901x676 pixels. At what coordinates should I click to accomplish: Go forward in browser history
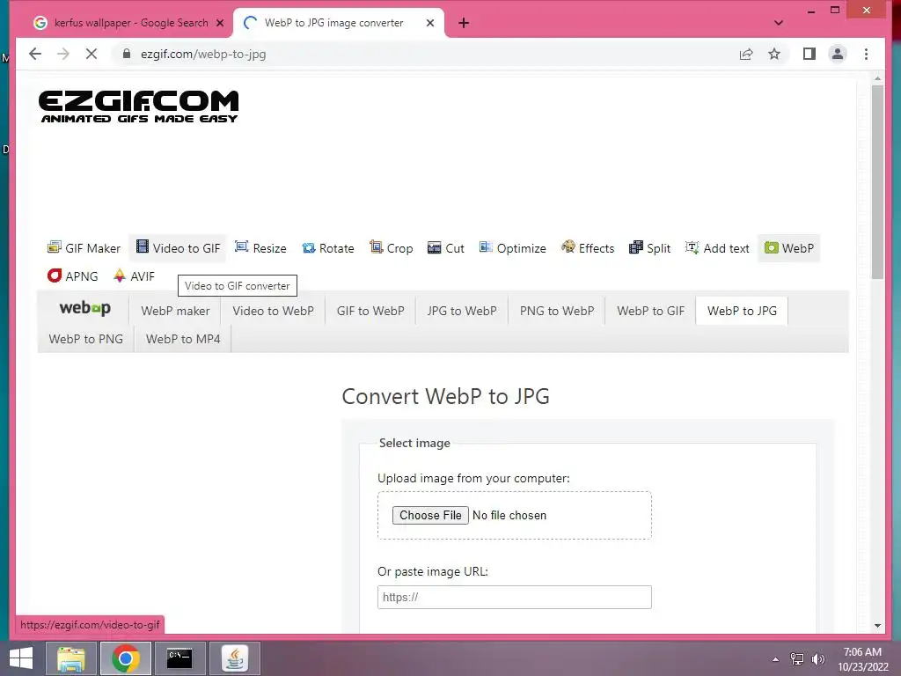(63, 54)
